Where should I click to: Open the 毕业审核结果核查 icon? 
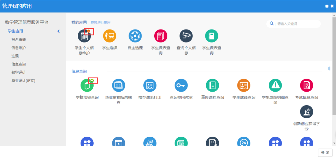pos(119,85)
